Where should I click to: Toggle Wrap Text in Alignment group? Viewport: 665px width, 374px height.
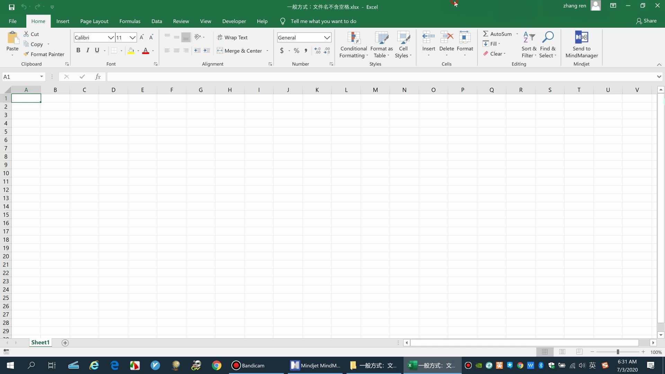(233, 37)
